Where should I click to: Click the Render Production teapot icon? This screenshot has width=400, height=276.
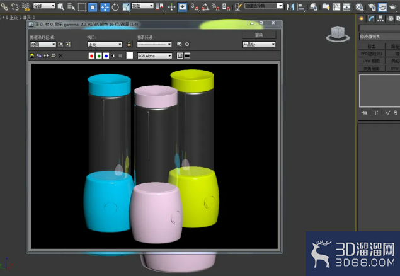coord(393,7)
